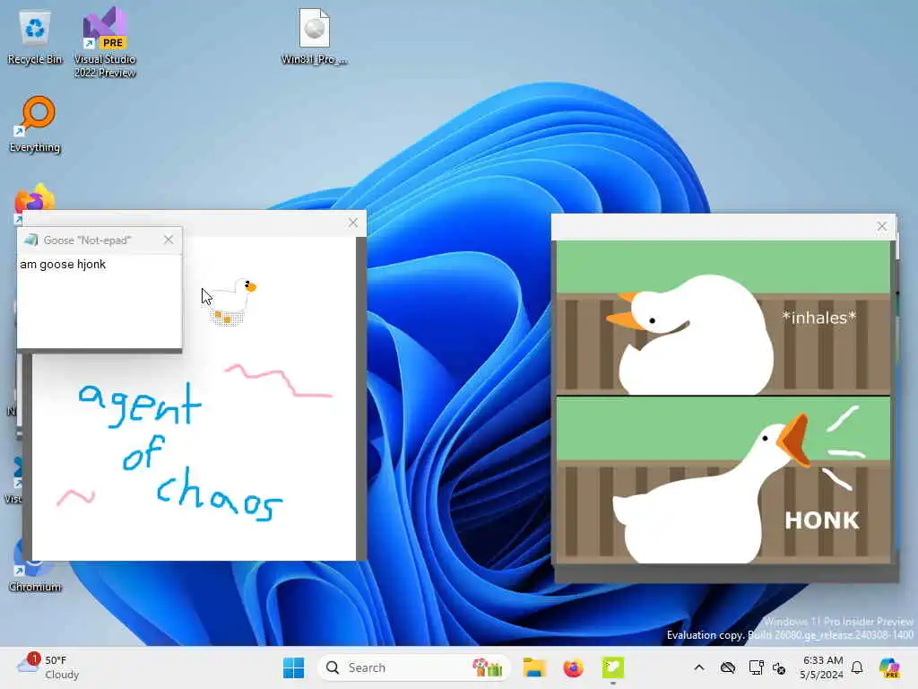The width and height of the screenshot is (918, 689).
Task: Close the Goose "Not-epad" window
Action: [169, 240]
